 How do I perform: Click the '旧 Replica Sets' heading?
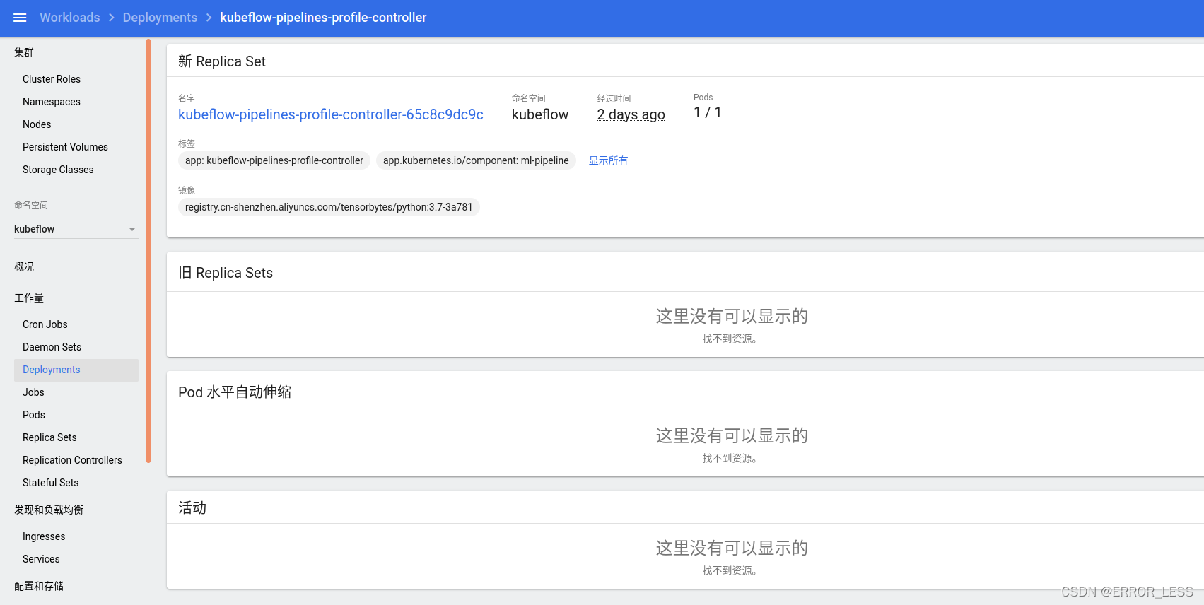pos(226,273)
